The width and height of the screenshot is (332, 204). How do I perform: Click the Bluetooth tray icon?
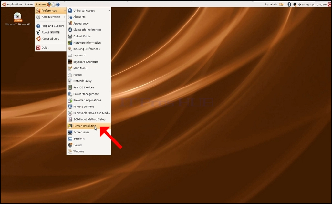pos(289,5)
